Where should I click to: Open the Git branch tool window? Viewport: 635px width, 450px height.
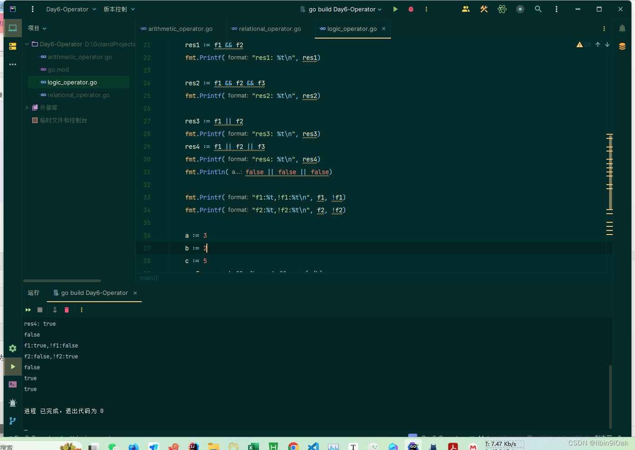(x=13, y=421)
